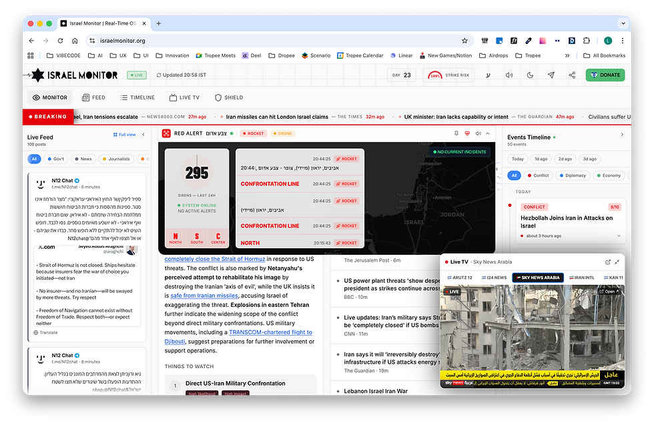Click the Hebrew language switch icon
This screenshot has height=425, width=654.
(488, 75)
